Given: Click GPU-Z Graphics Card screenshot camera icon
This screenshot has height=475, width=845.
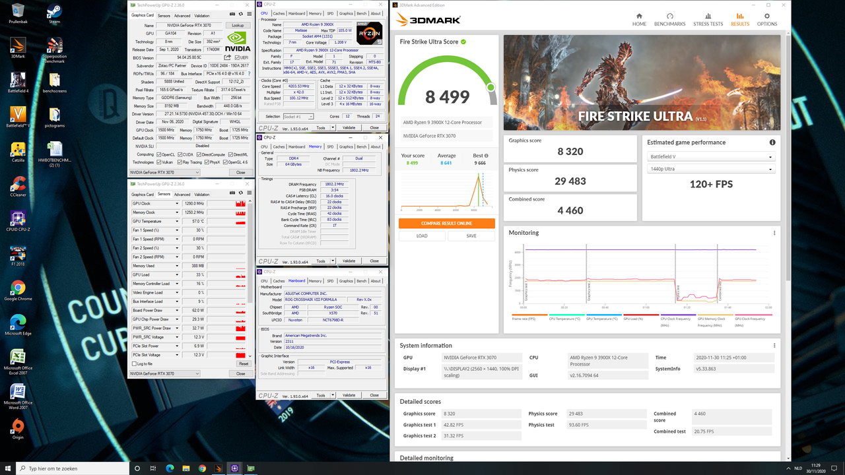Looking at the screenshot, I should point(232,15).
